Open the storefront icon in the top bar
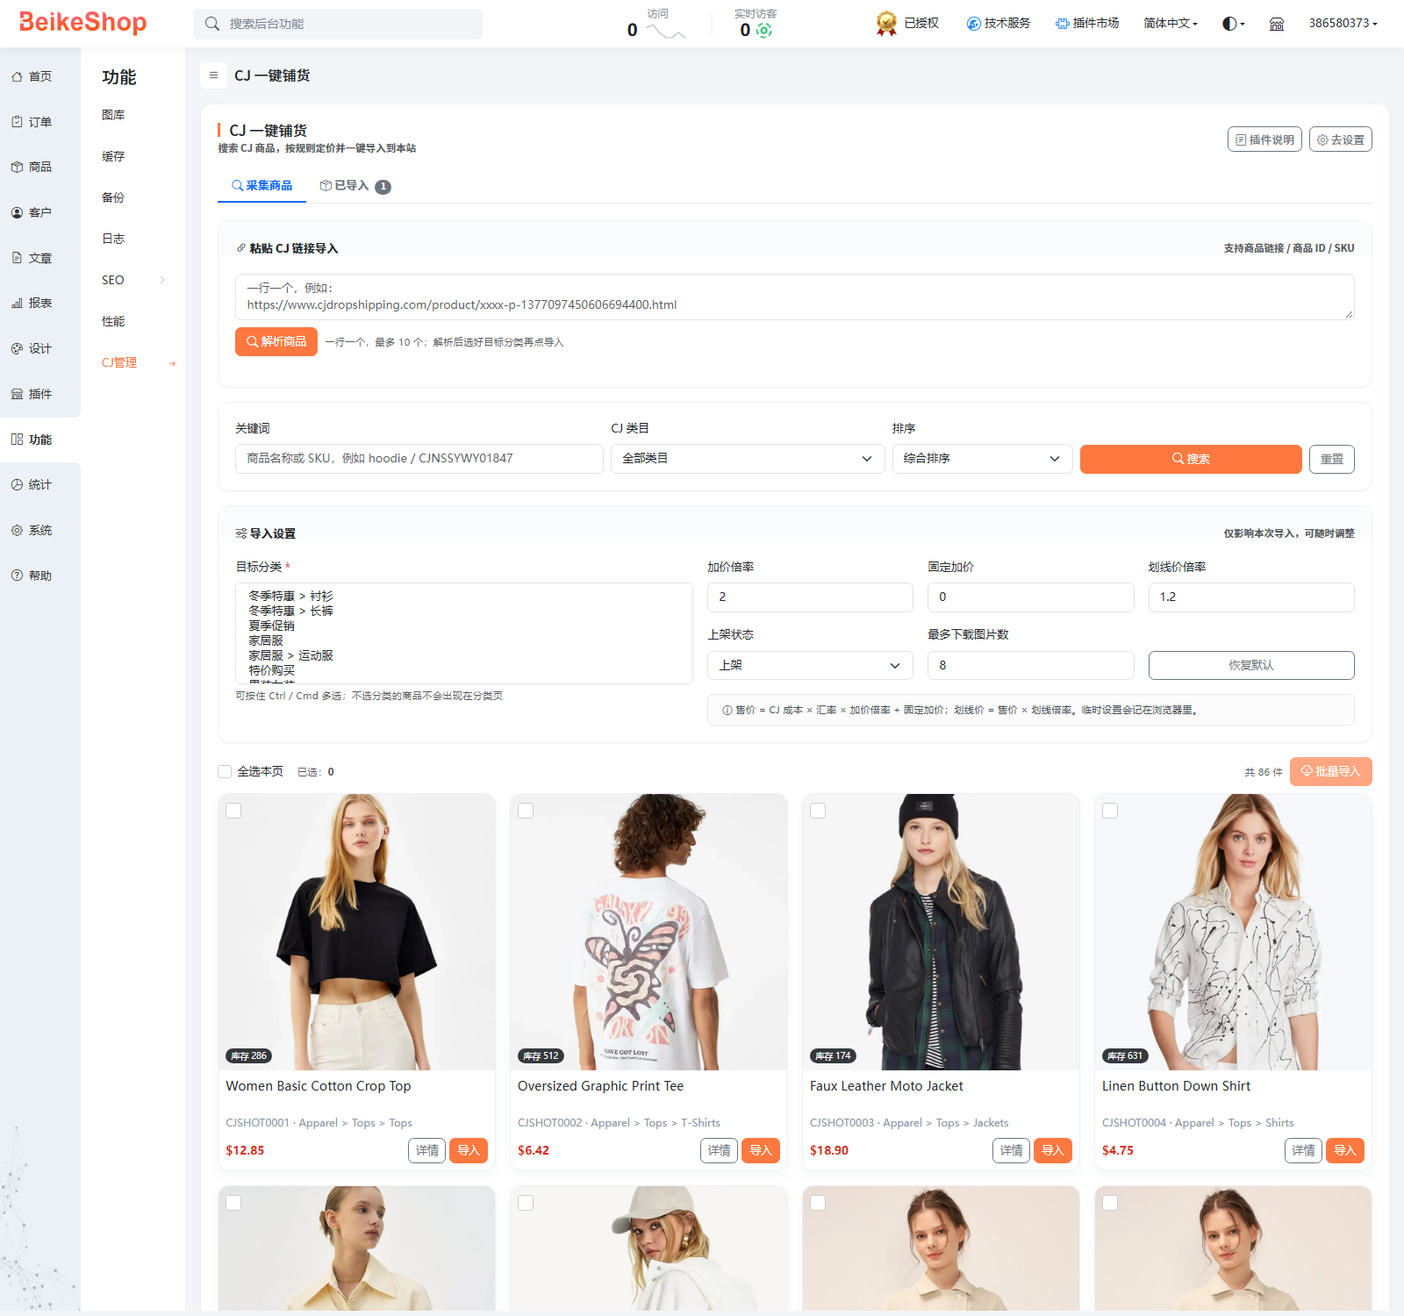This screenshot has width=1404, height=1316. 1277,24
